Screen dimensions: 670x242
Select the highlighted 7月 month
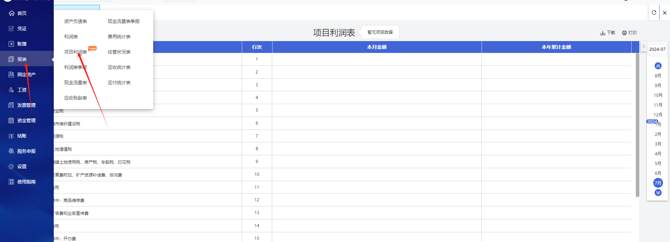coord(658,183)
